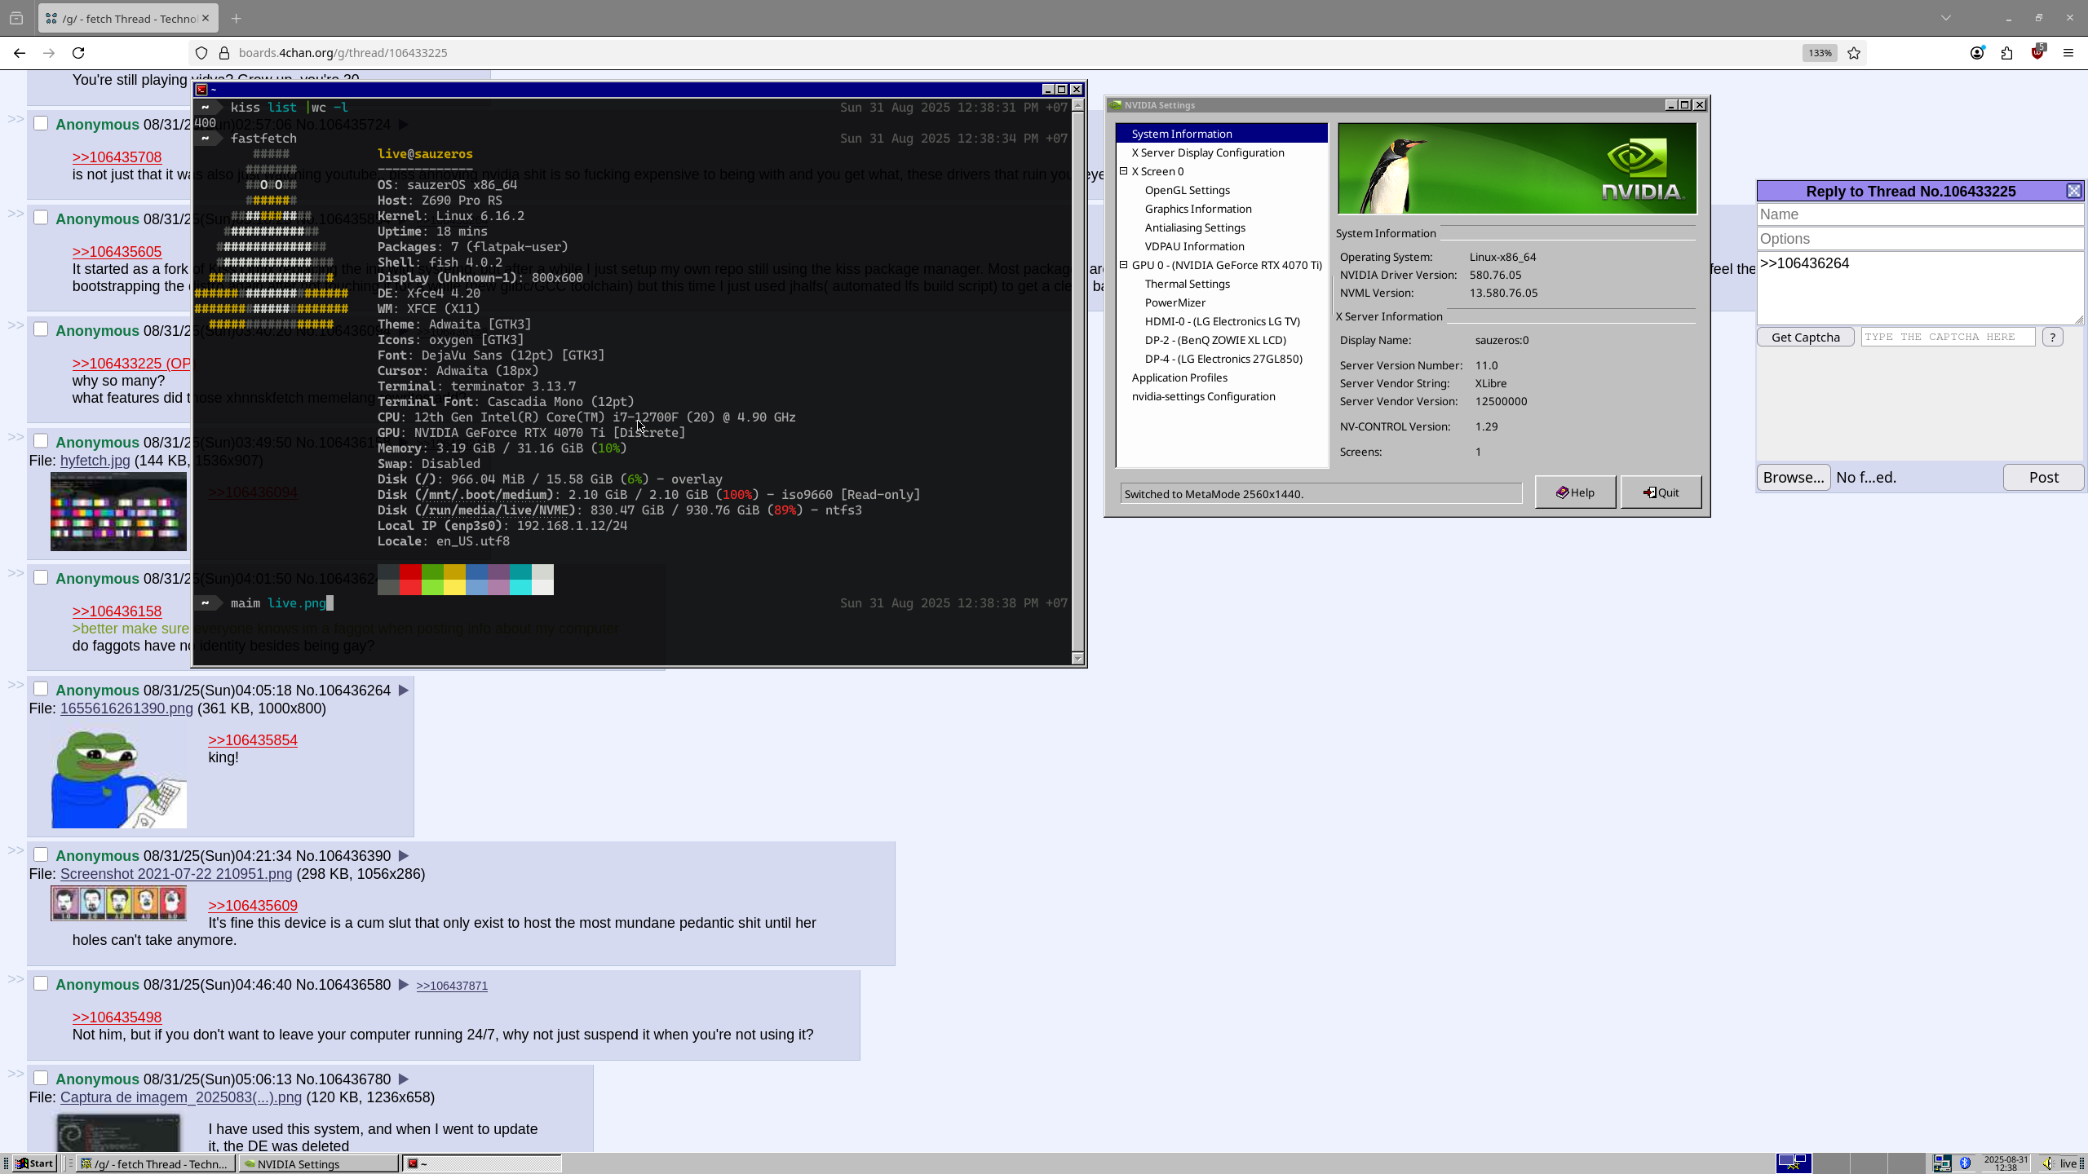
Task: Select OpenGL Settings in NVIDIA tree
Action: click(x=1188, y=190)
